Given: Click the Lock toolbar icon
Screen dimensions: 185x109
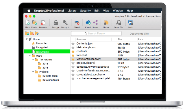Looking at the screenshot, I should click(130, 23).
